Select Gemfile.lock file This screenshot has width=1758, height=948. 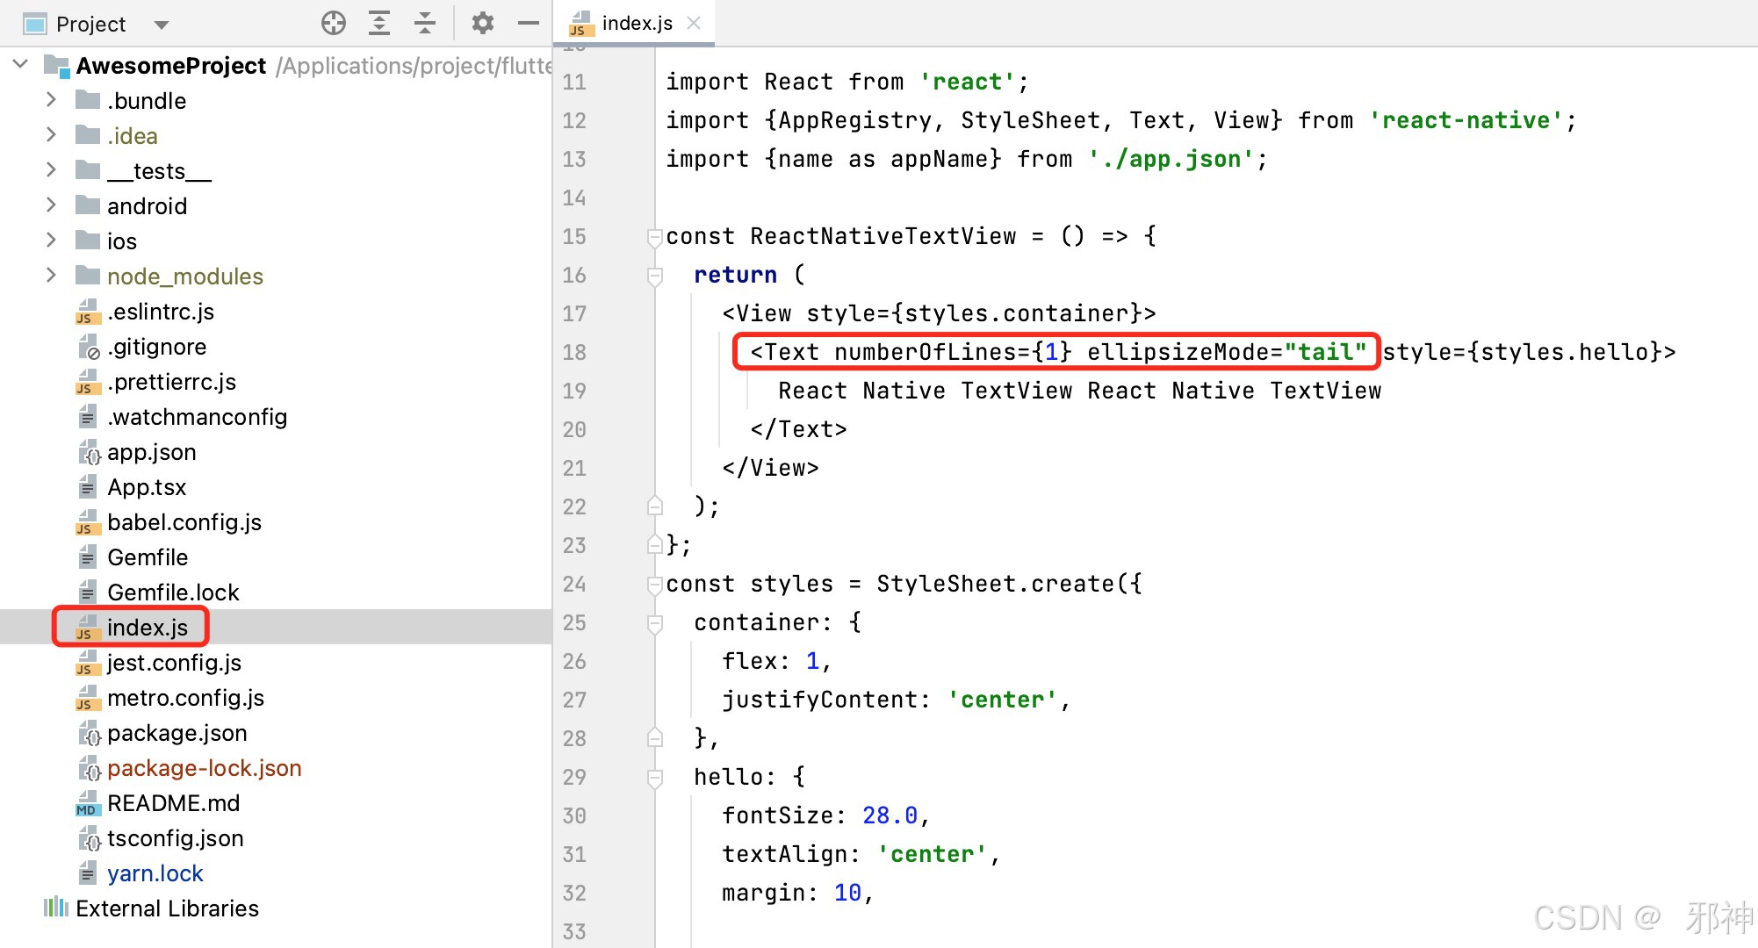point(173,592)
